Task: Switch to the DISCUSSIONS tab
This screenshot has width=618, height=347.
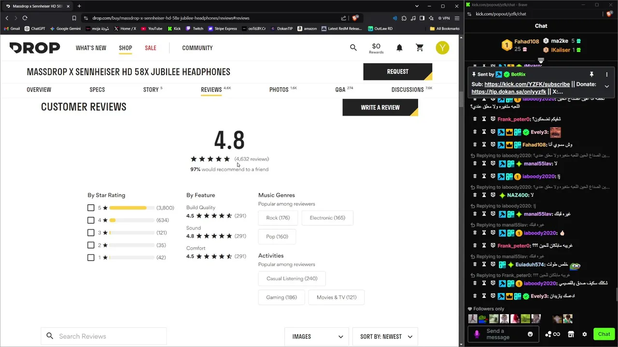Action: click(x=411, y=90)
